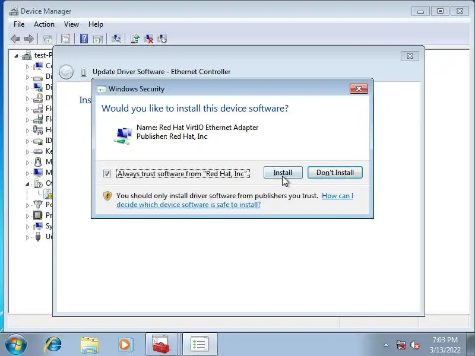The image size is (475, 356).
Task: Open Windows Explorer folder taskbar icon
Action: point(90,345)
